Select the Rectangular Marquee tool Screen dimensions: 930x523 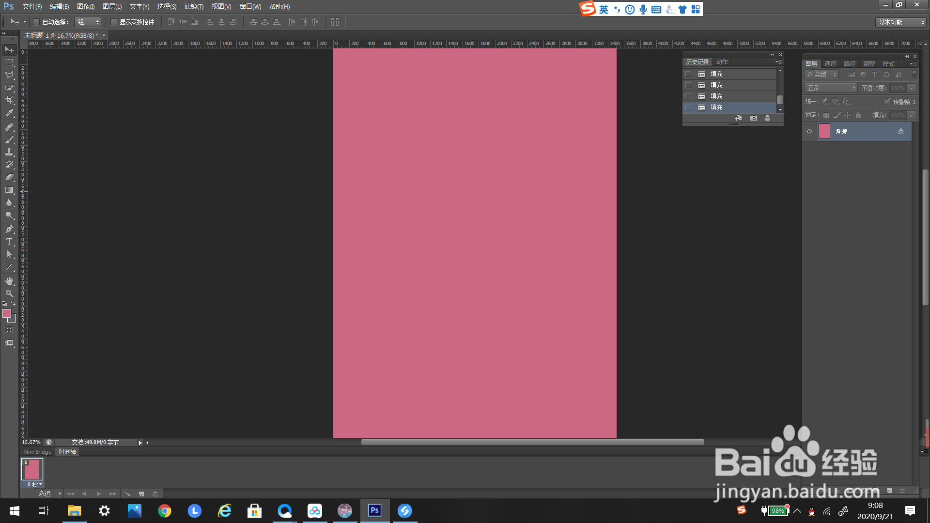pos(9,63)
